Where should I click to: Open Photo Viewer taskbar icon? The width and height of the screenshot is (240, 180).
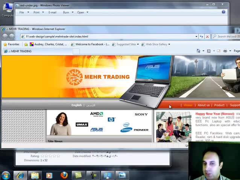122,175
